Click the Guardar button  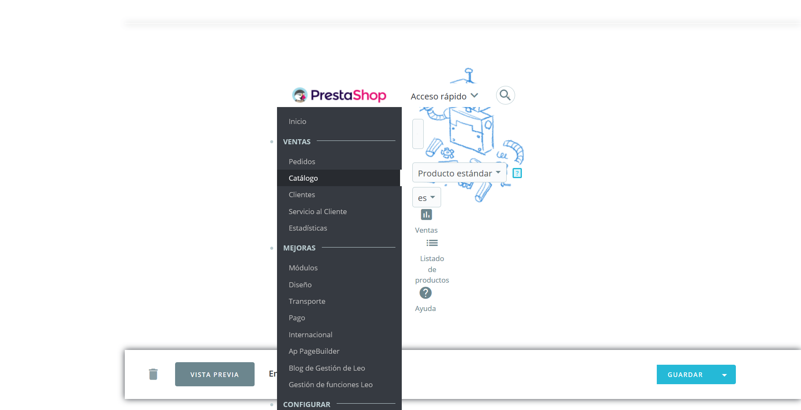(x=685, y=375)
